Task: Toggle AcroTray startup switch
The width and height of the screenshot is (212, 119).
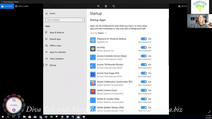Action: (x=143, y=48)
